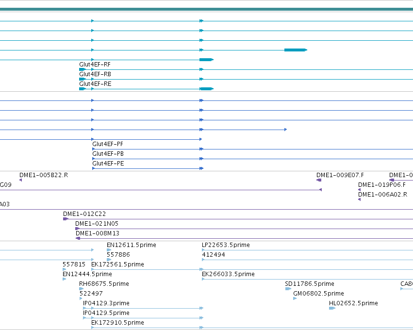
Task: Click the SD11786.5prime light-blue glyph
Action: pos(288,289)
